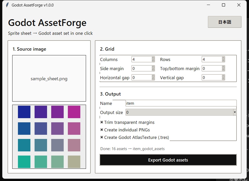Click the Name input field containing item
The width and height of the screenshot is (249, 181).
tap(181, 103)
